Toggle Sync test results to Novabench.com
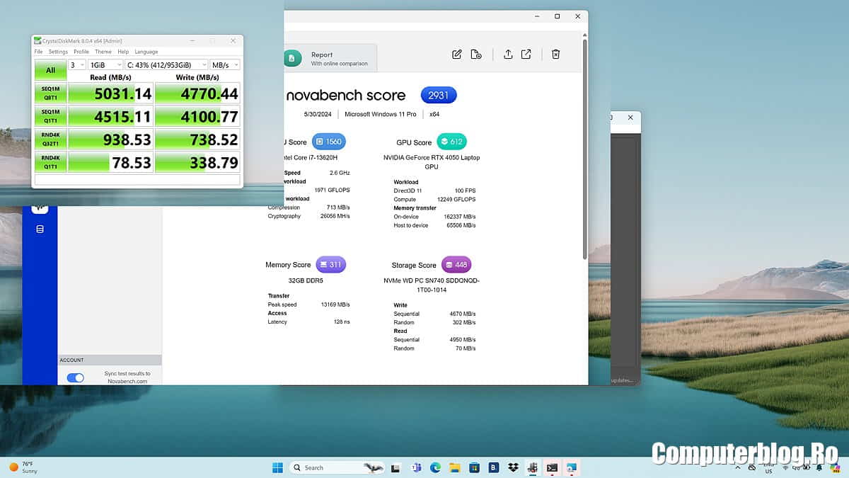Screen dimensions: 849x478 [x=75, y=378]
